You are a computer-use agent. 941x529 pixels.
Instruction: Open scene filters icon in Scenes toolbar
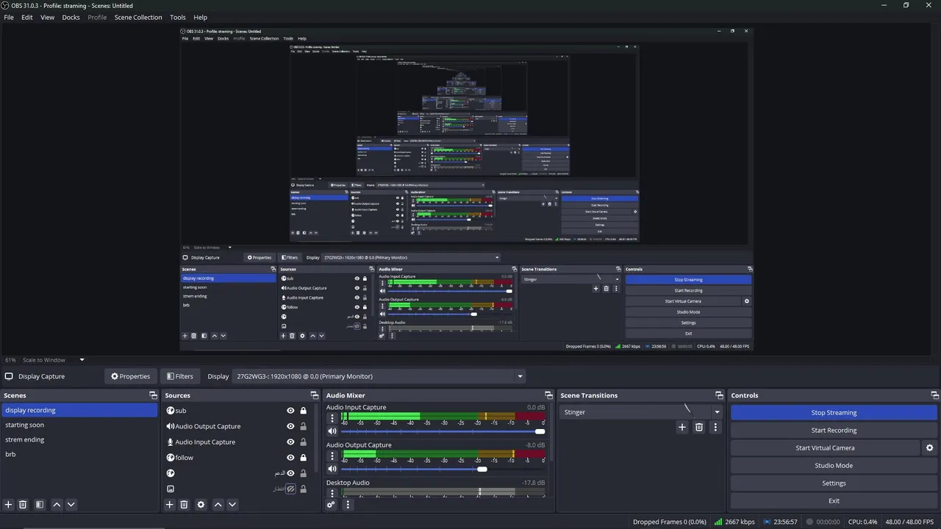pyautogui.click(x=40, y=505)
